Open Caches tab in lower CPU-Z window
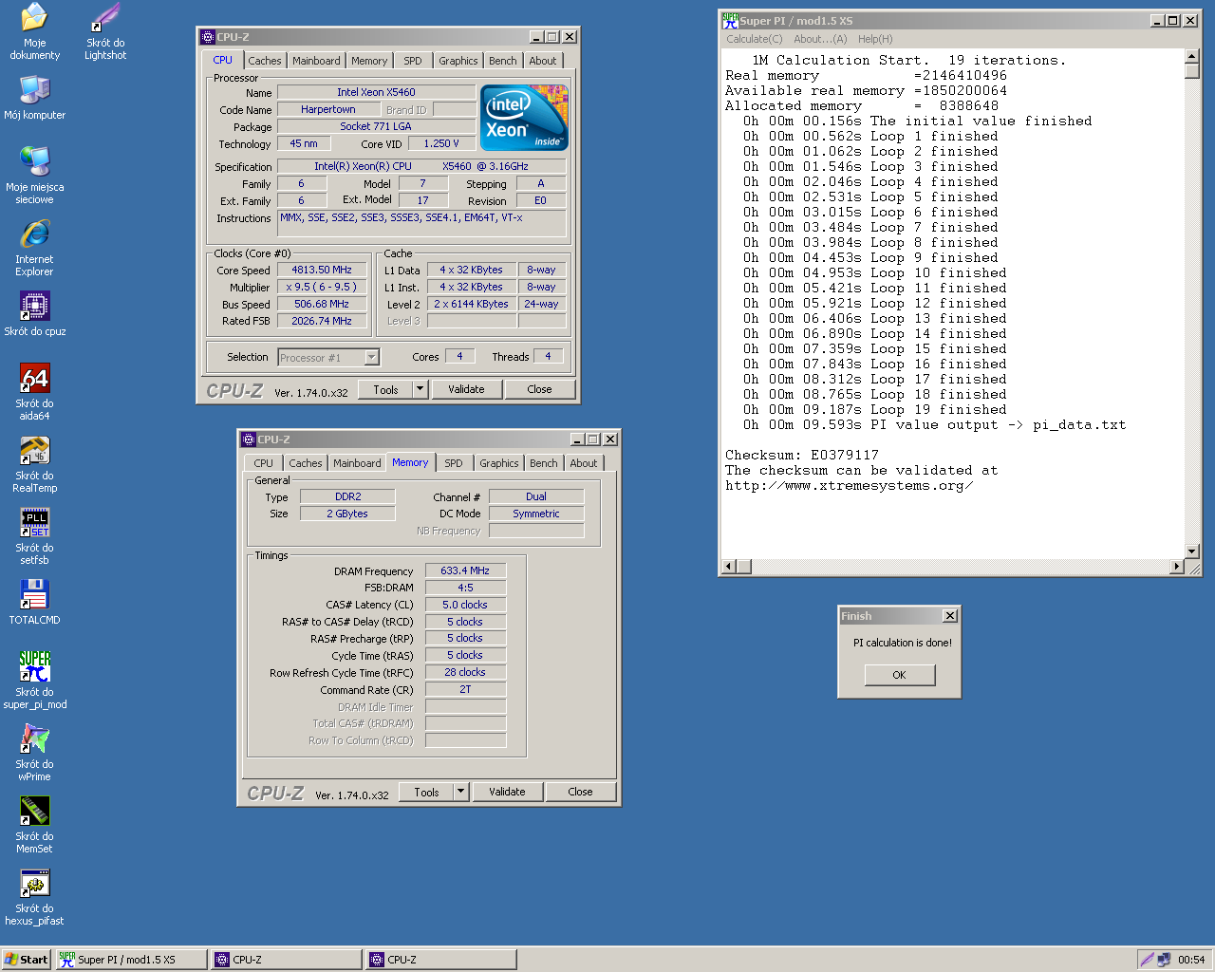 [306, 463]
